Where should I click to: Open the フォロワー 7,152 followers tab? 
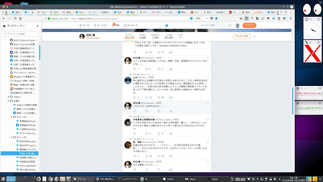pyautogui.click(x=155, y=36)
